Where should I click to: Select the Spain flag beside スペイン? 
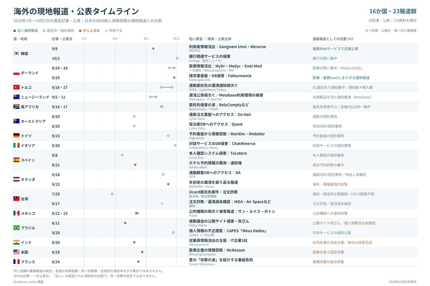pyautogui.click(x=16, y=160)
